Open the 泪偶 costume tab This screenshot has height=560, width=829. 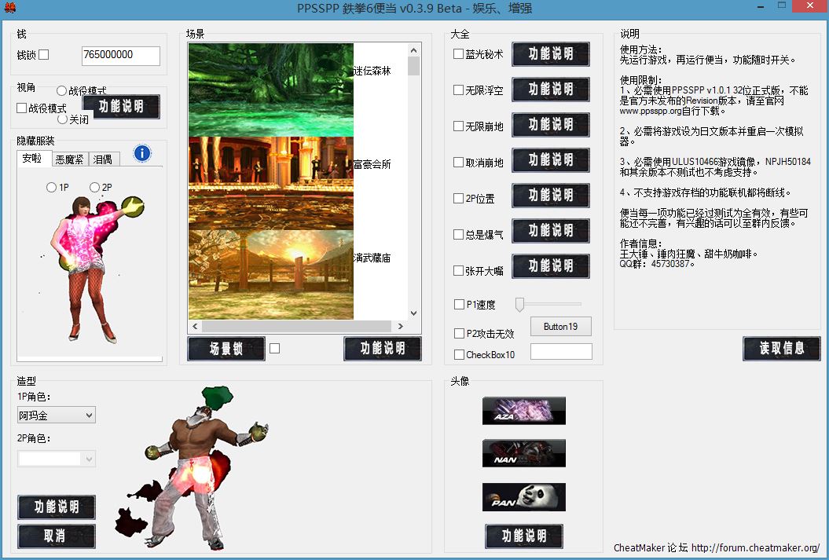pyautogui.click(x=103, y=159)
